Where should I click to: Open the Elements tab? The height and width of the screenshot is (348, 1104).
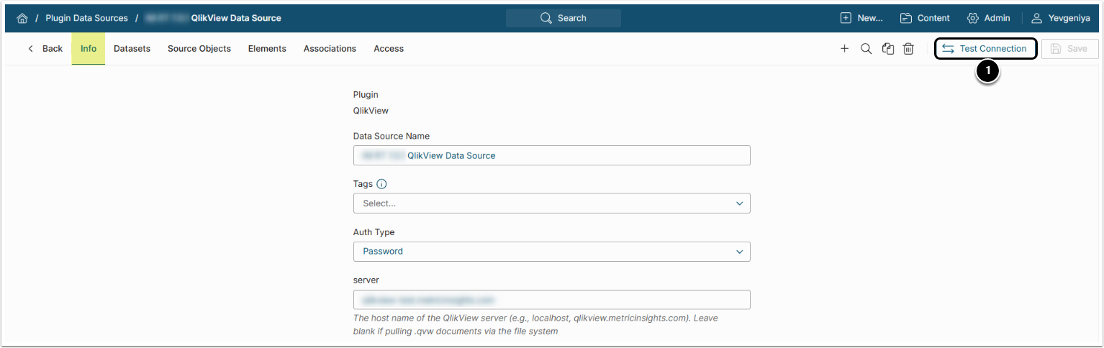point(267,49)
